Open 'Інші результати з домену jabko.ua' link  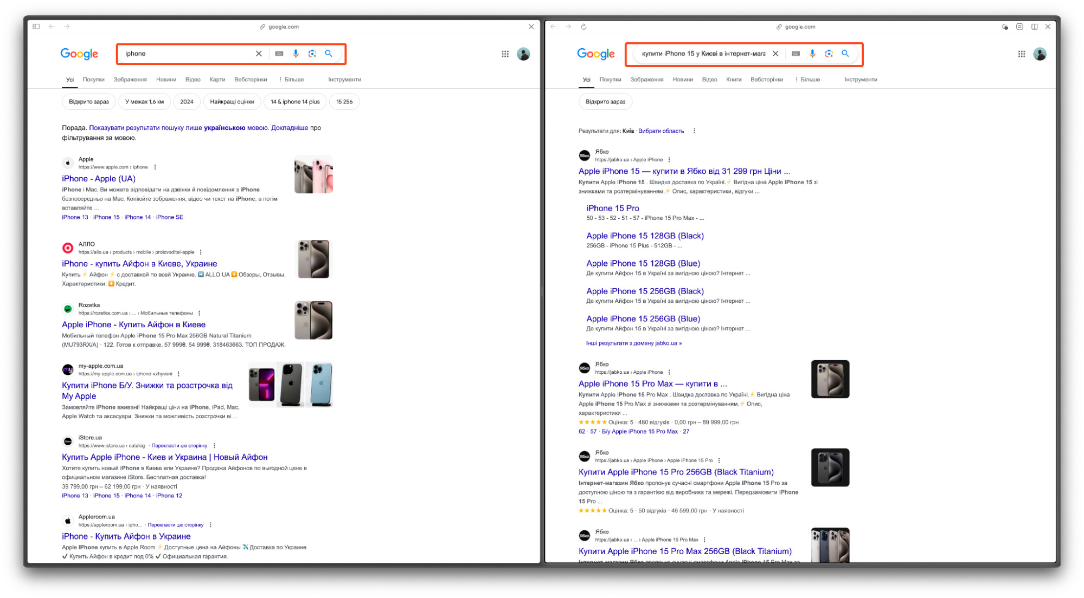pyautogui.click(x=634, y=343)
